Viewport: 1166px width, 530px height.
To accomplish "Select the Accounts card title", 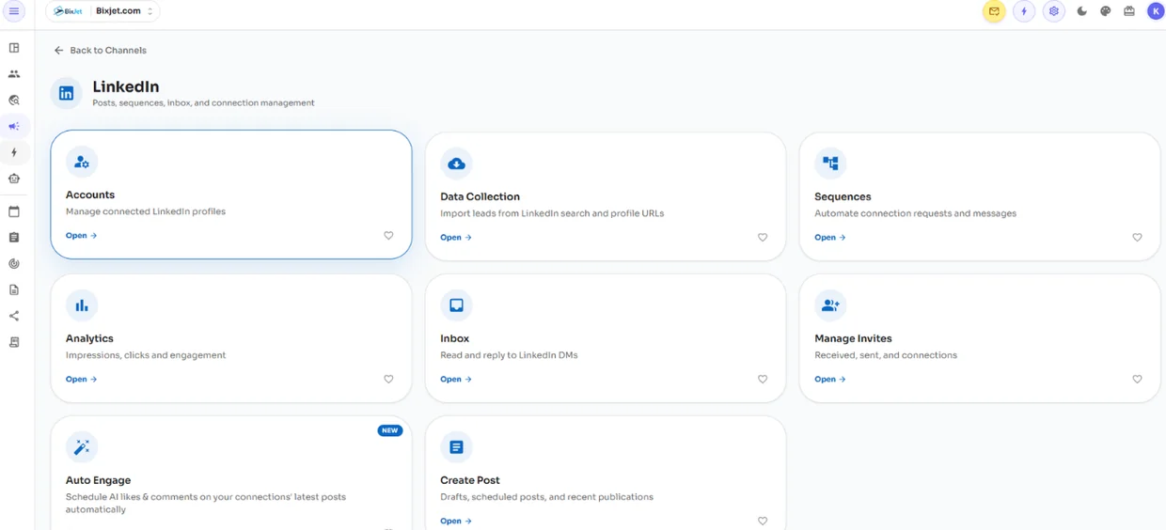I will click(x=90, y=195).
